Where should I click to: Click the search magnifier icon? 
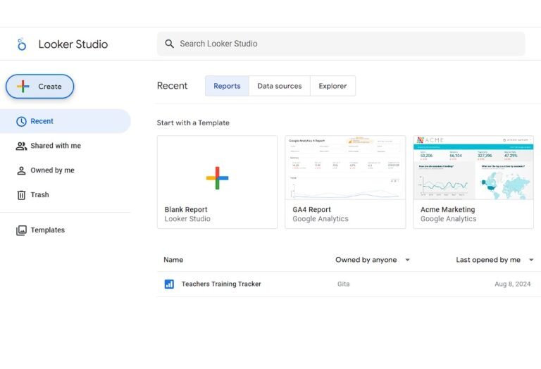click(169, 44)
